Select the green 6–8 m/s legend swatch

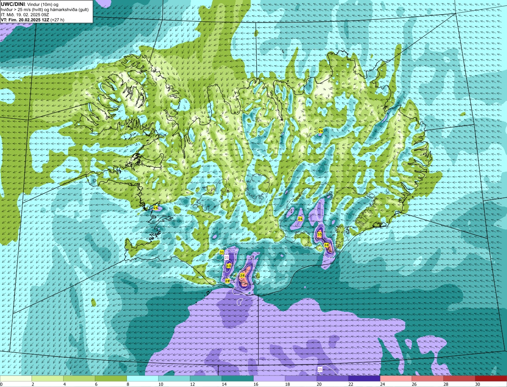(x=111, y=379)
